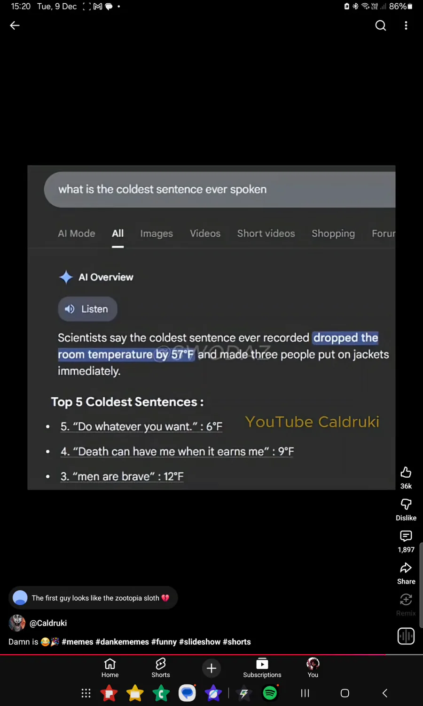The height and width of the screenshot is (706, 423).
Task: Open the comments with 1,897 count
Action: coord(406,536)
